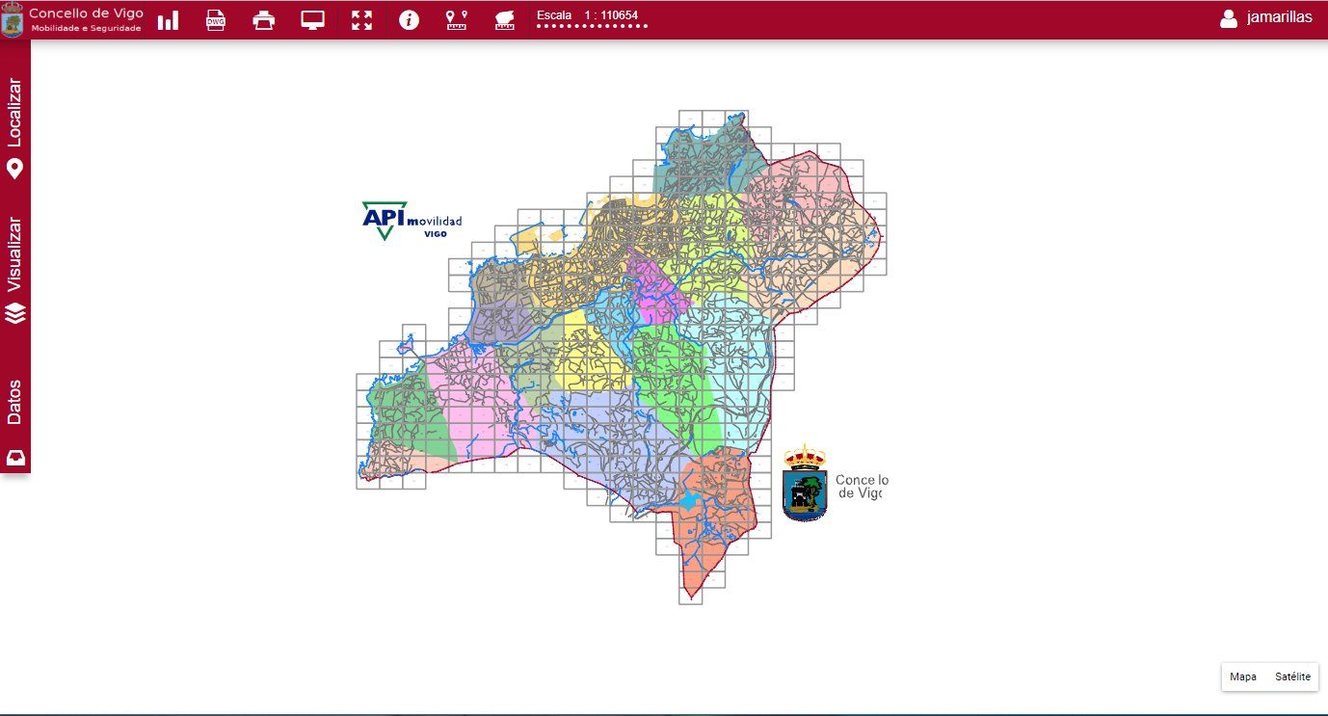Click the printer icon to print map

pos(264,20)
